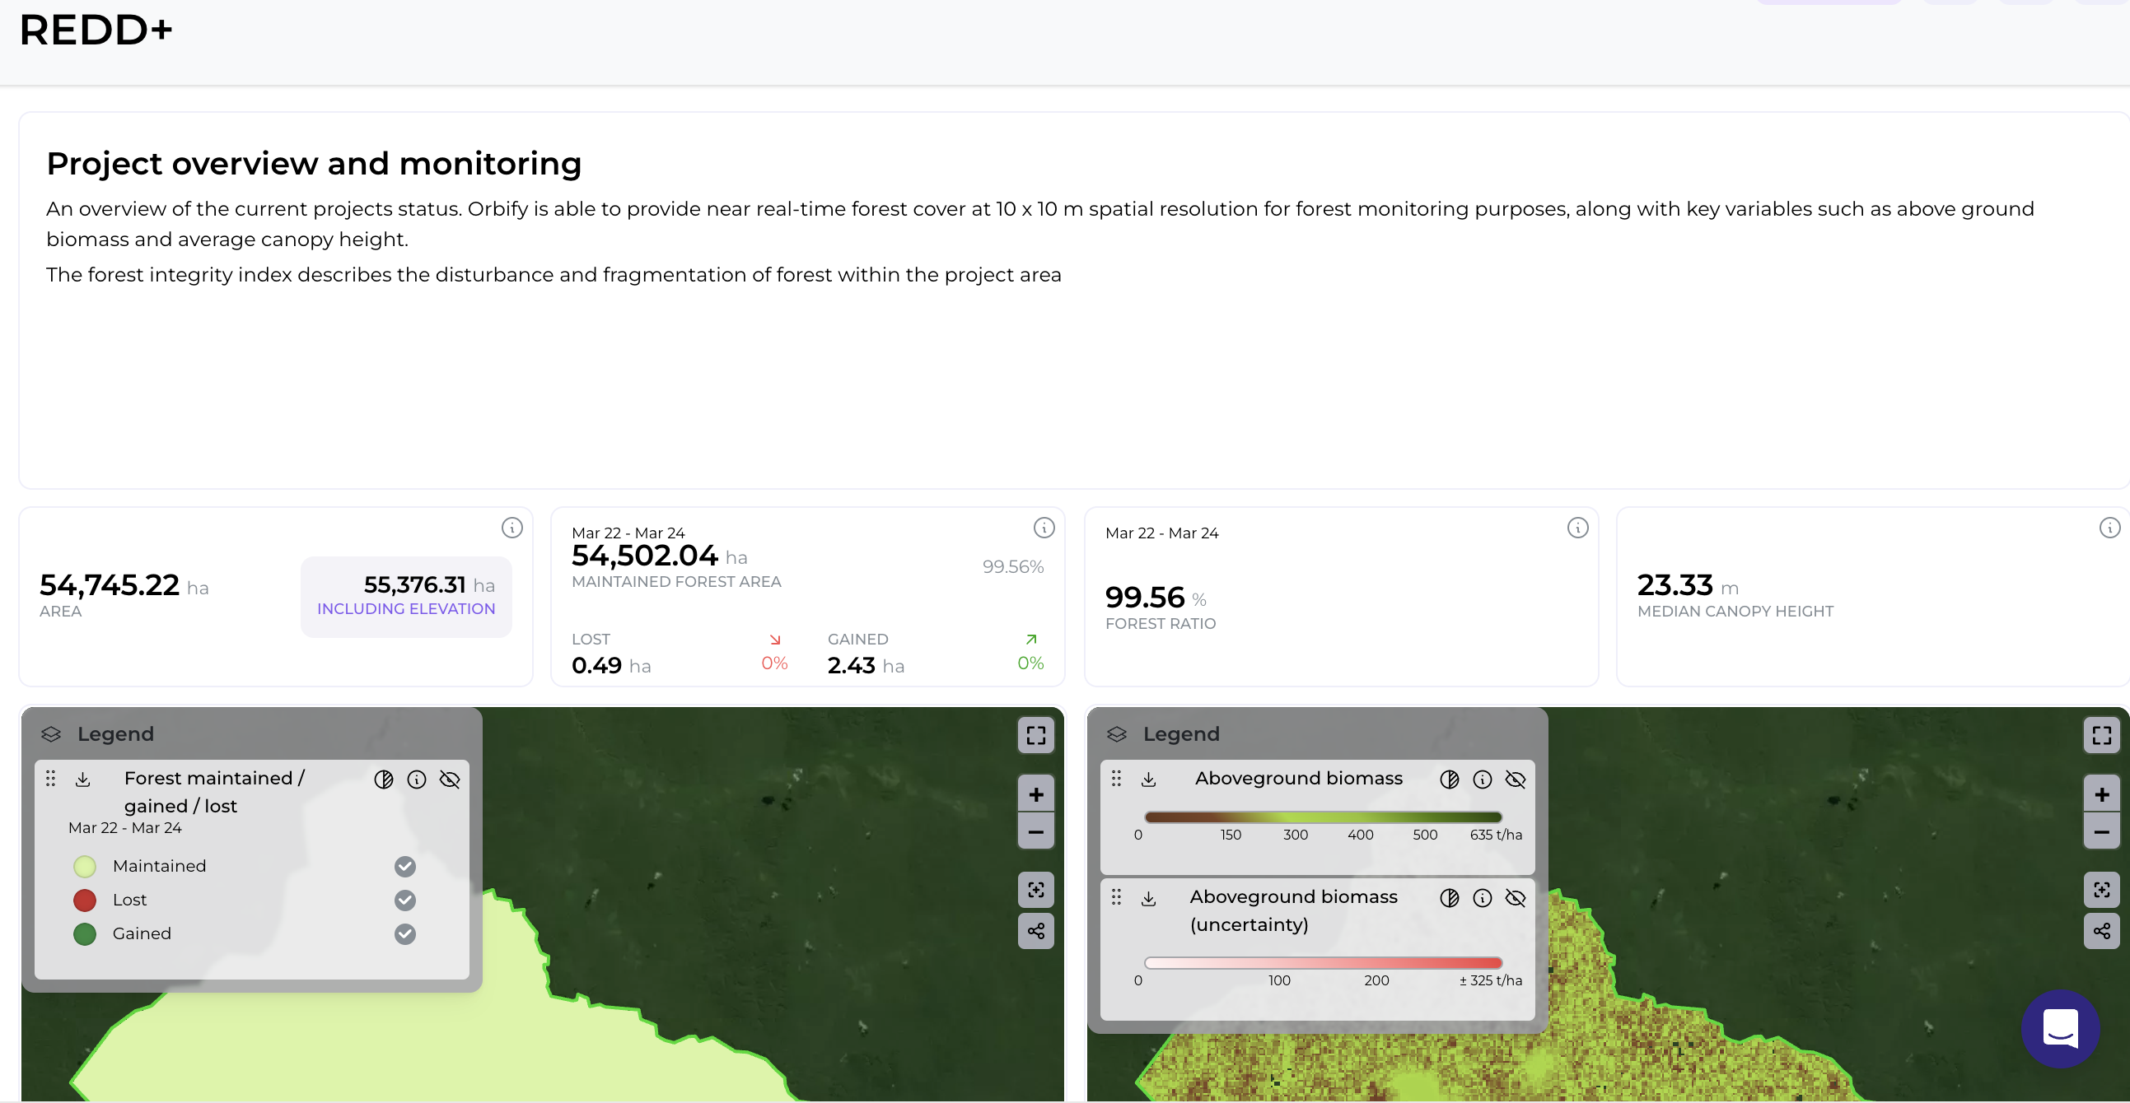Grab the drag handle of the biomass legend entry
The image size is (2130, 1103).
click(1116, 779)
